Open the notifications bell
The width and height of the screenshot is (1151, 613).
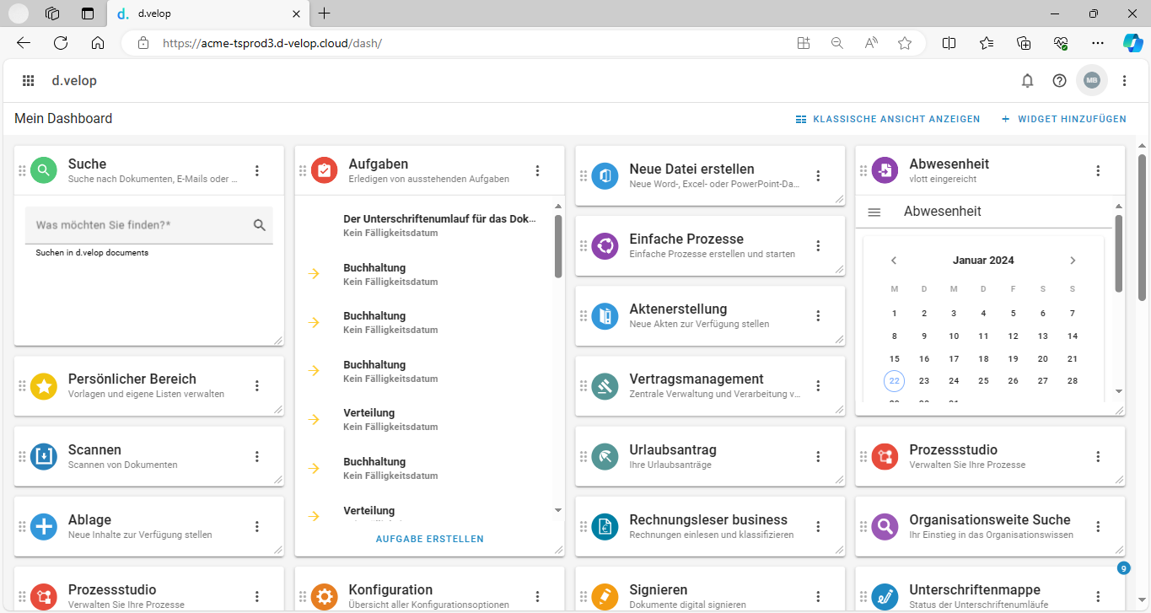pyautogui.click(x=1027, y=81)
